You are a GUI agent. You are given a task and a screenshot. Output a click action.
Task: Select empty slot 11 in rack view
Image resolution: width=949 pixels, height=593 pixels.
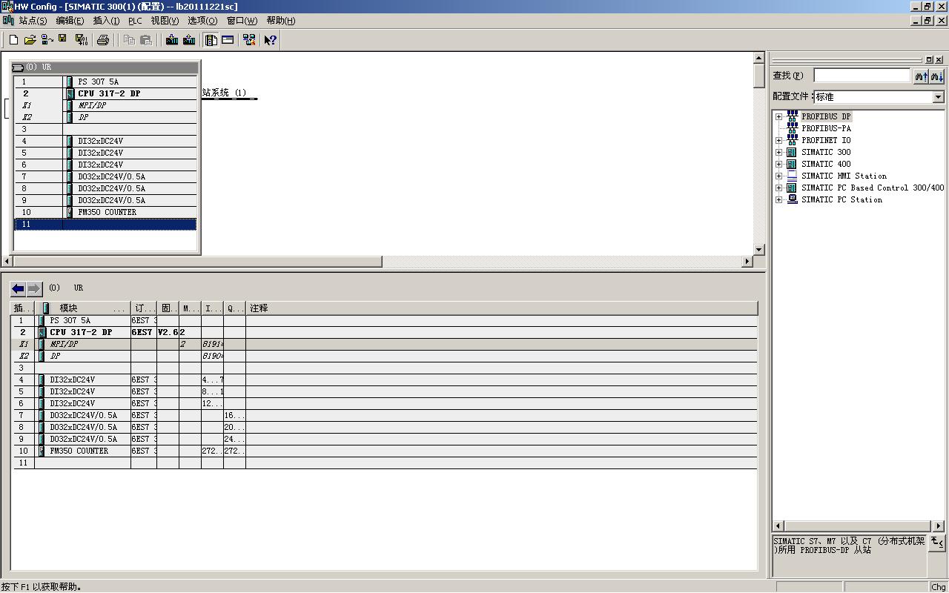[x=106, y=224]
